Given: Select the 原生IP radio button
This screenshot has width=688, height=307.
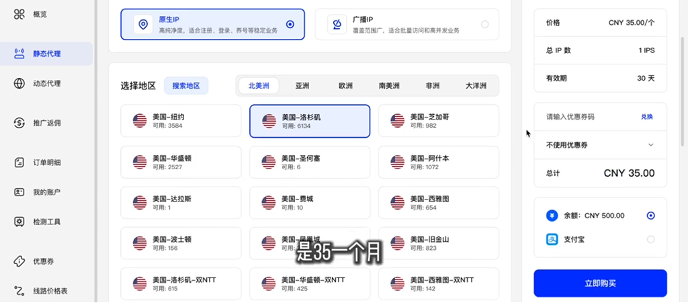Looking at the screenshot, I should tap(290, 25).
